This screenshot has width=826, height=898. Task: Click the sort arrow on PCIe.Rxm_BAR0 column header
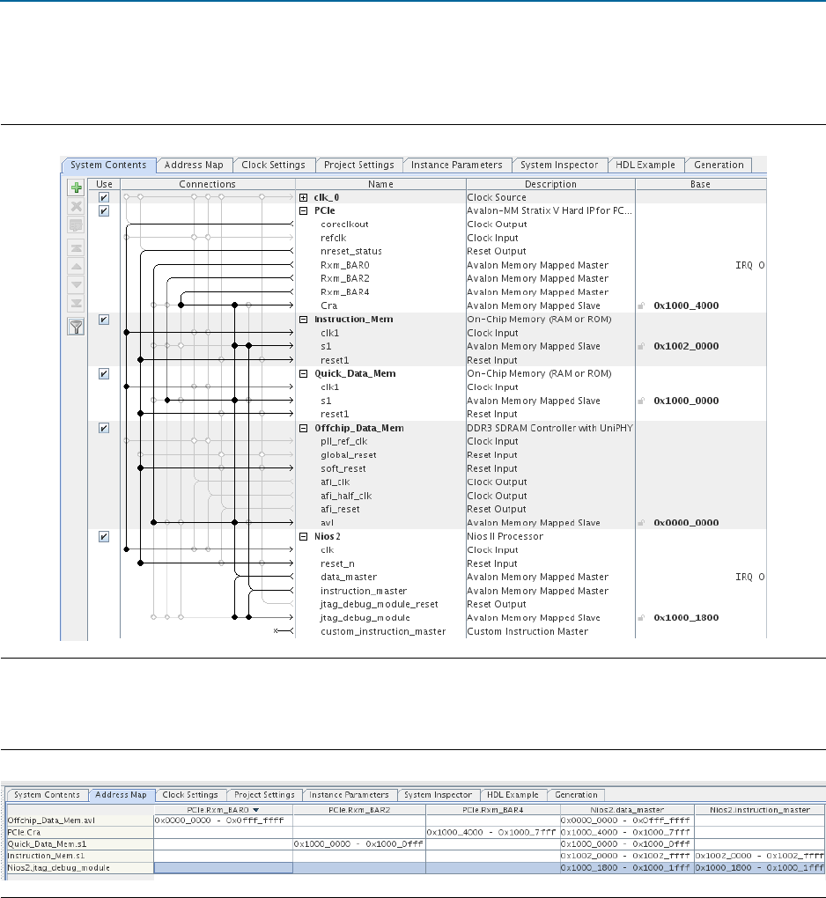tap(256, 810)
